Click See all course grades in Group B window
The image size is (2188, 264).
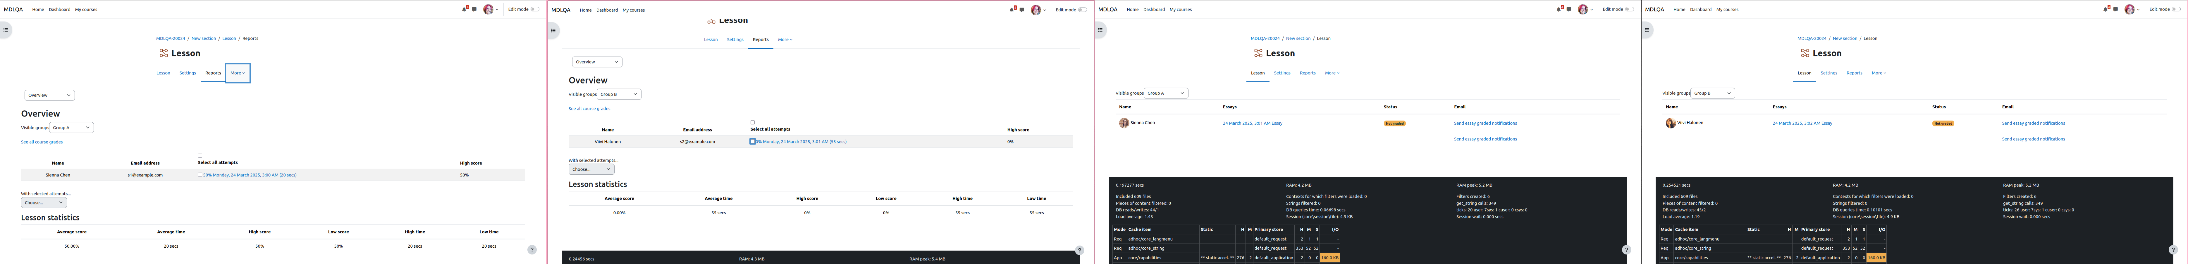589,109
